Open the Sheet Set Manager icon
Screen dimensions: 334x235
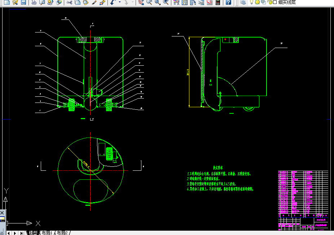(201, 2)
